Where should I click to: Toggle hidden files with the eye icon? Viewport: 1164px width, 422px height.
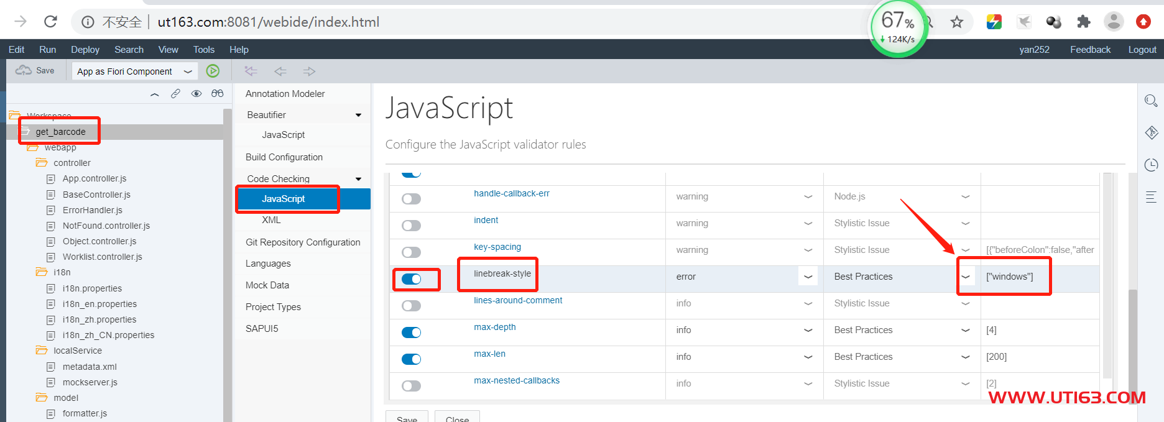196,94
